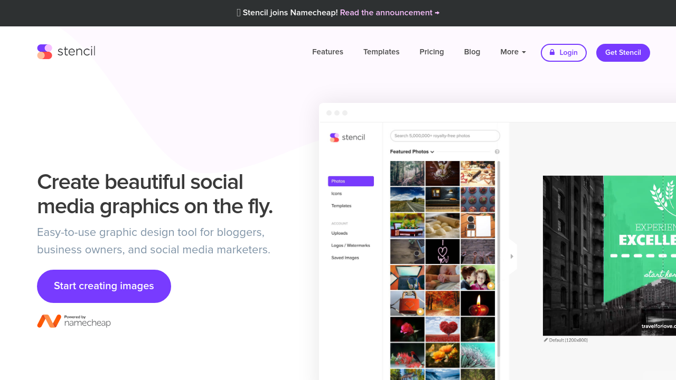Expand the Featured Photos dropdown

(412, 152)
